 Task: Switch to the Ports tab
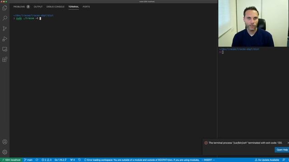point(86,7)
